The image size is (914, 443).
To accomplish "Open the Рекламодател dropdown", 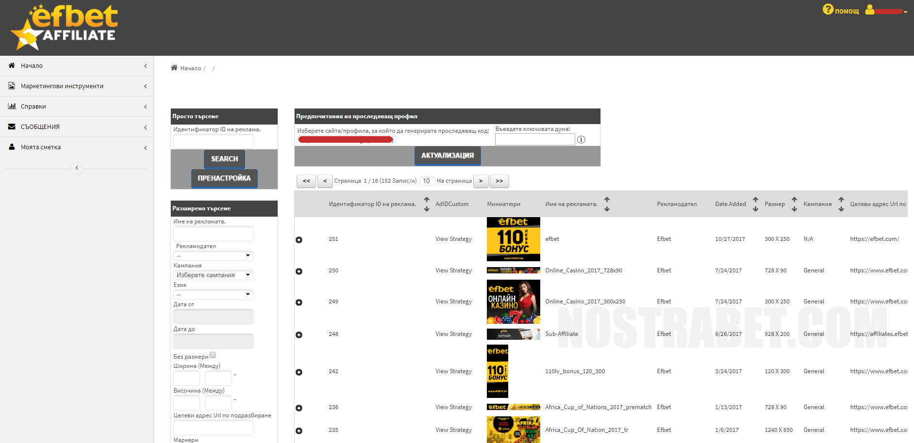I will (213, 255).
